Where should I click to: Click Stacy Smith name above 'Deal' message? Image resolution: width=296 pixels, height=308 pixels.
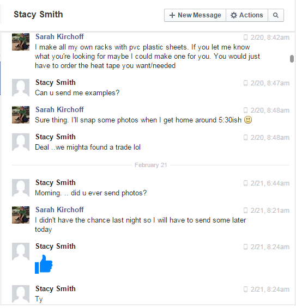point(56,137)
